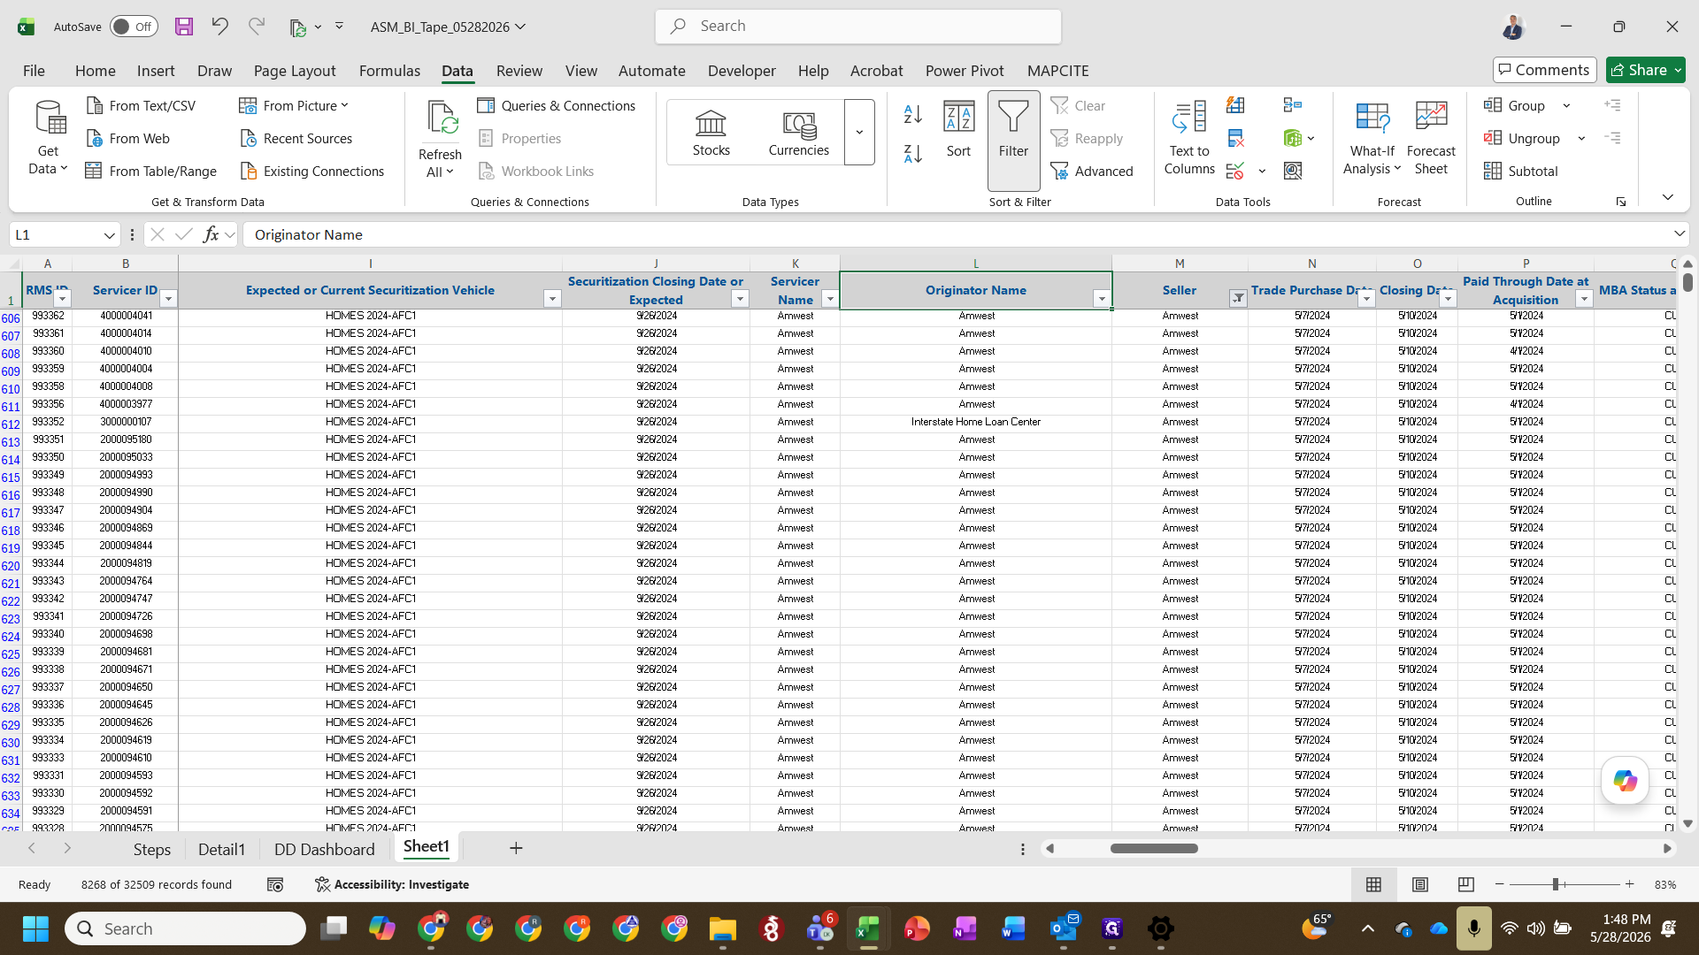Screen dimensions: 1699x955
Task: Click From Table/Range option
Action: tap(150, 171)
